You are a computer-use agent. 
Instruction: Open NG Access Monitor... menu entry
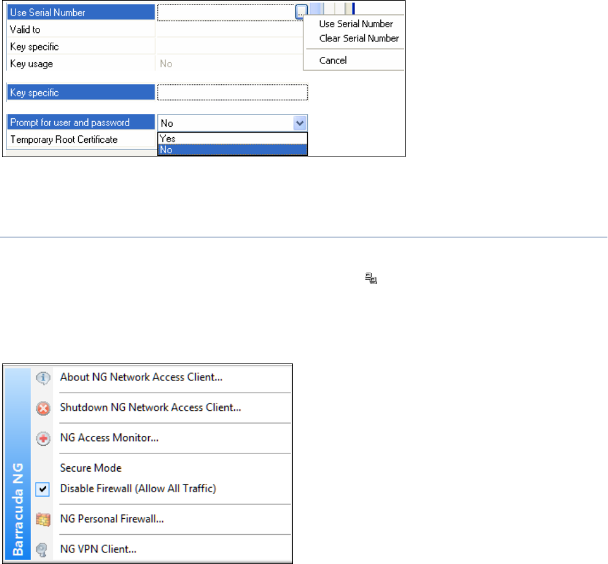click(109, 438)
